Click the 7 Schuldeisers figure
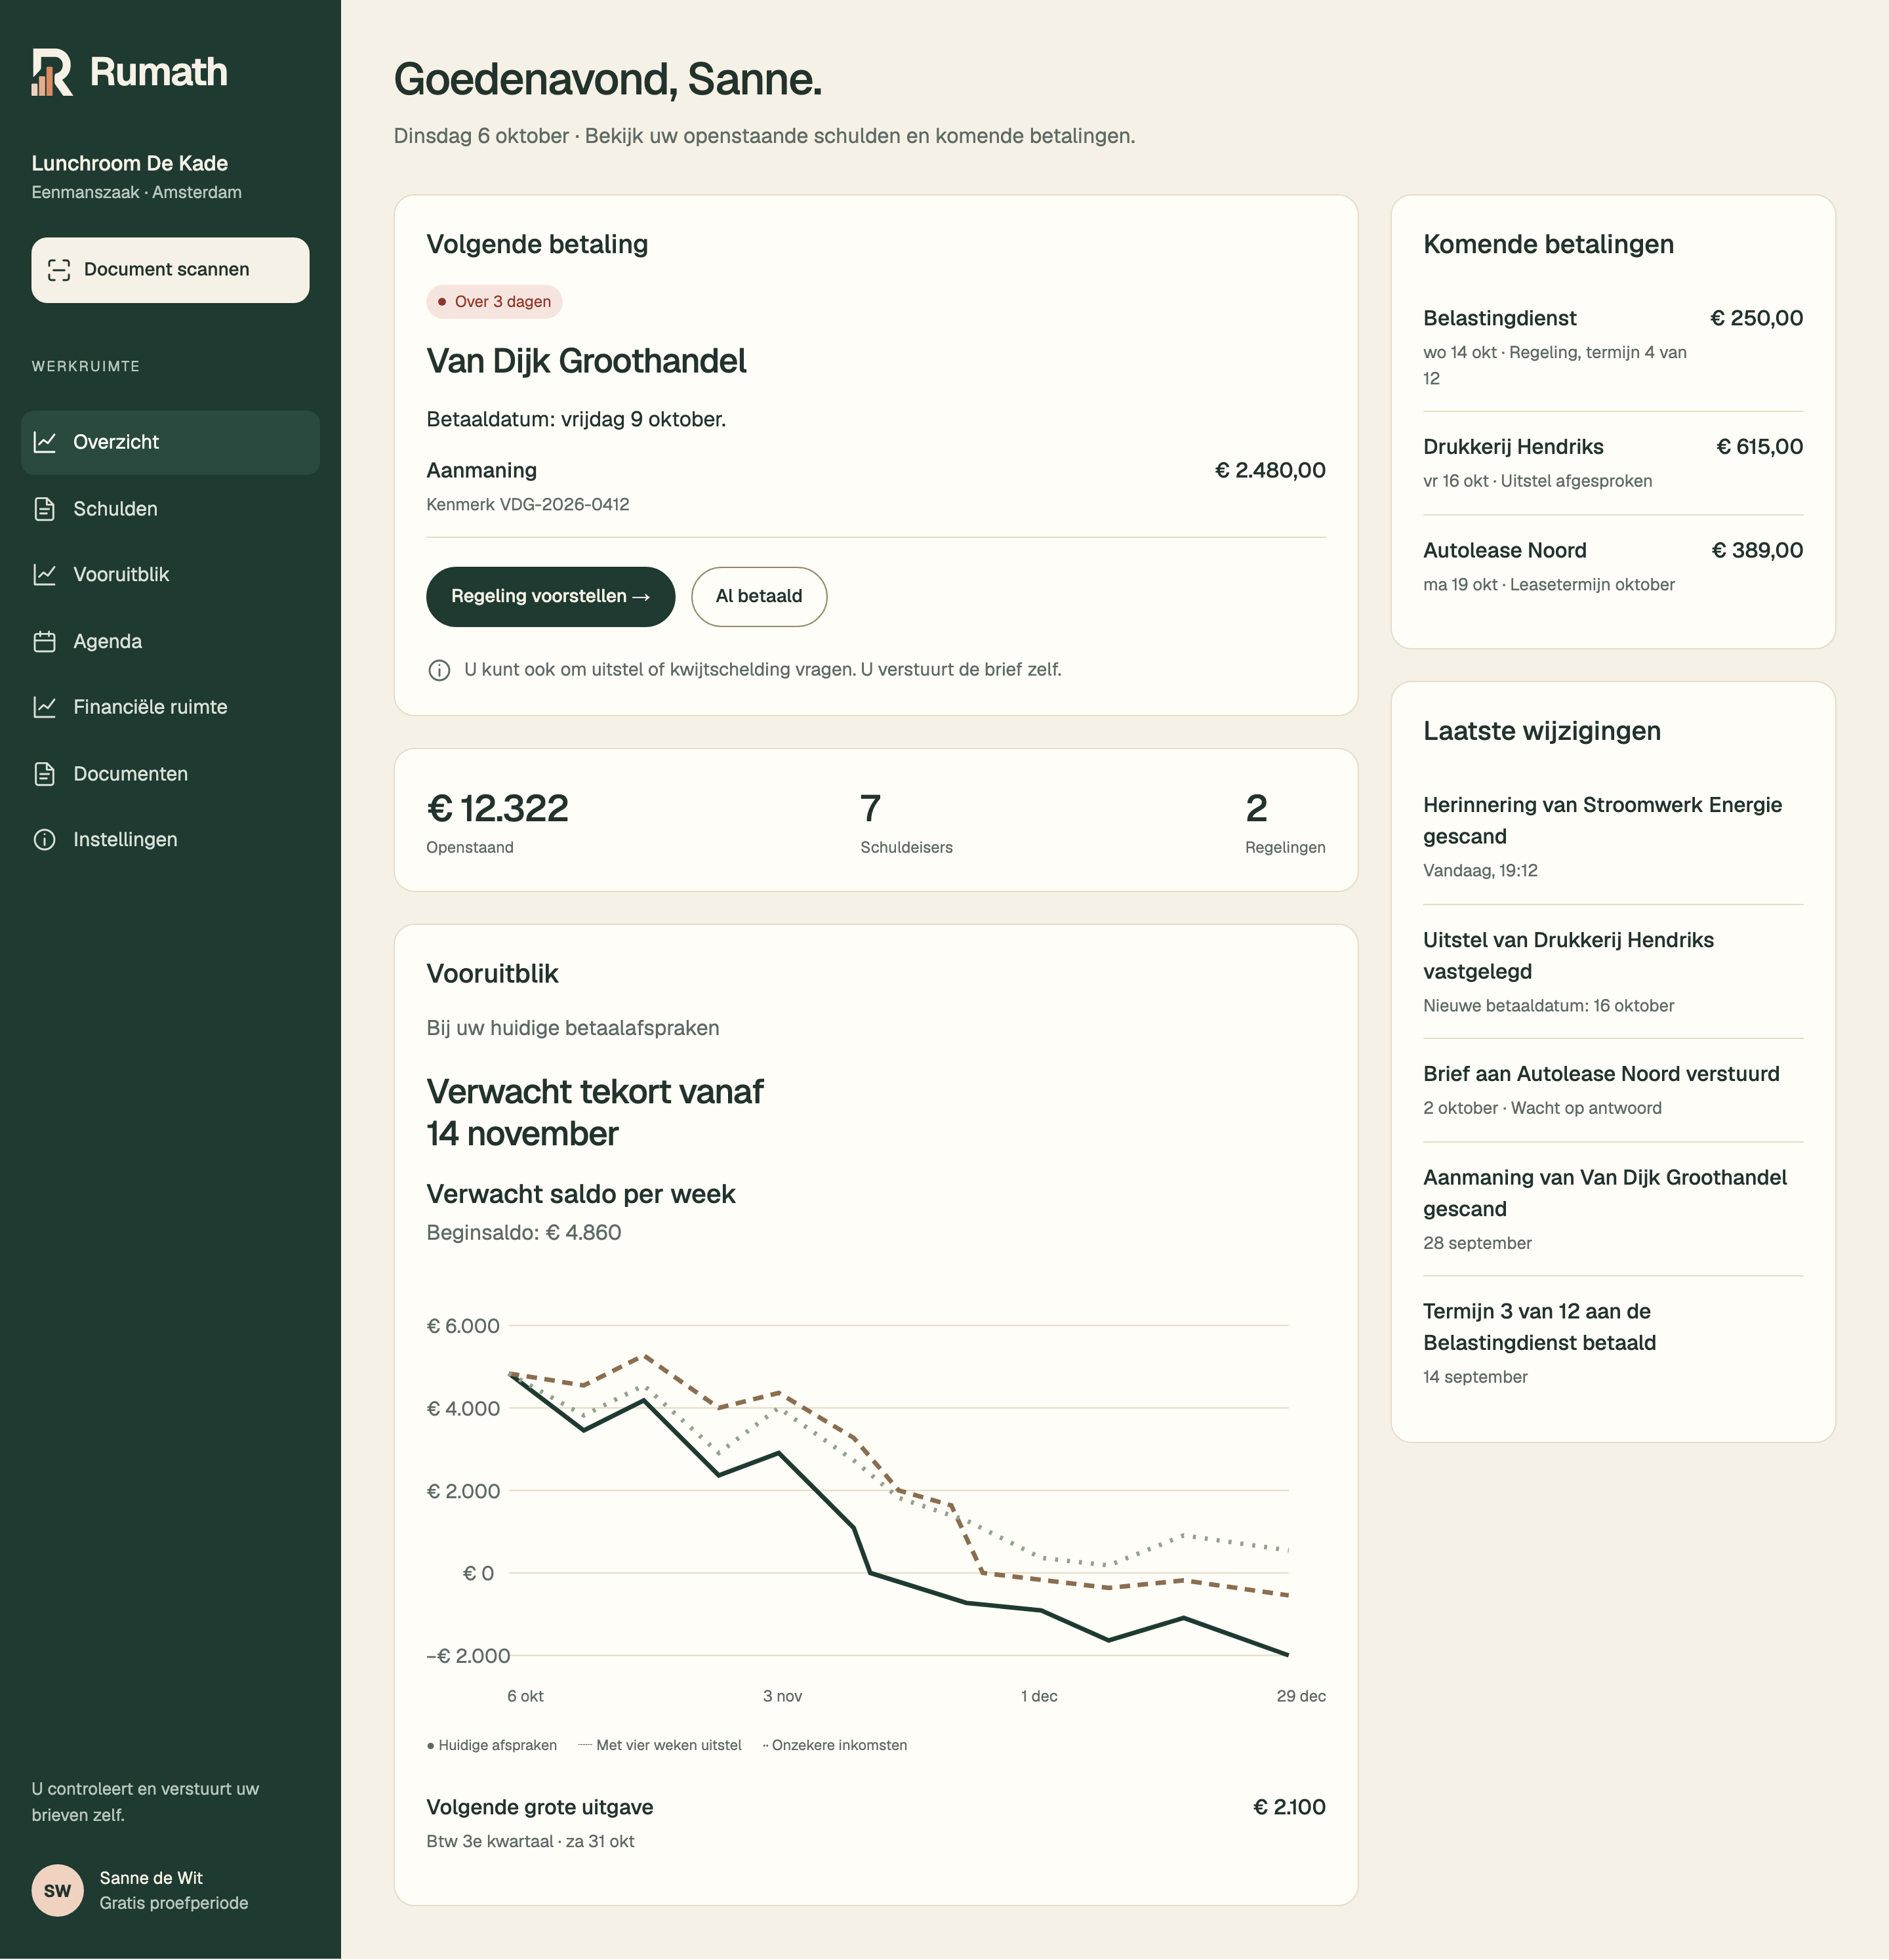Screen dimensions: 1889x1960 point(906,822)
